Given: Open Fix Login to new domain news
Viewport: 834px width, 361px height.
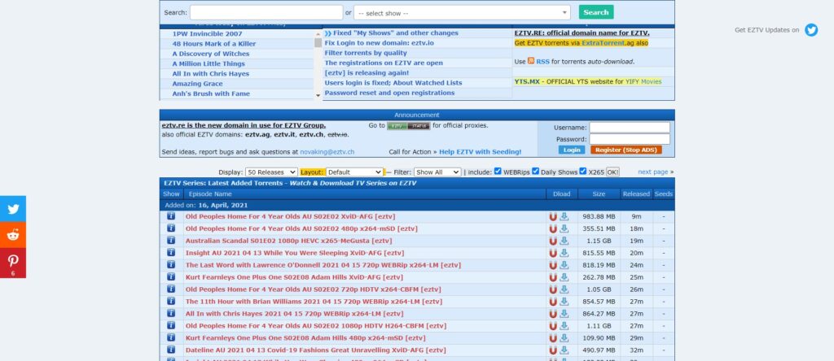Looking at the screenshot, I should point(380,43).
